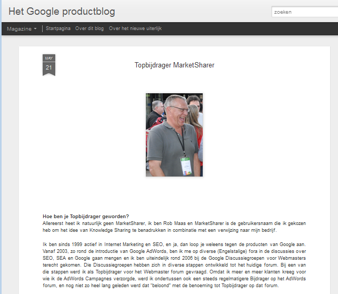
Task: Click the Het Google productblog title
Action: tap(62, 12)
